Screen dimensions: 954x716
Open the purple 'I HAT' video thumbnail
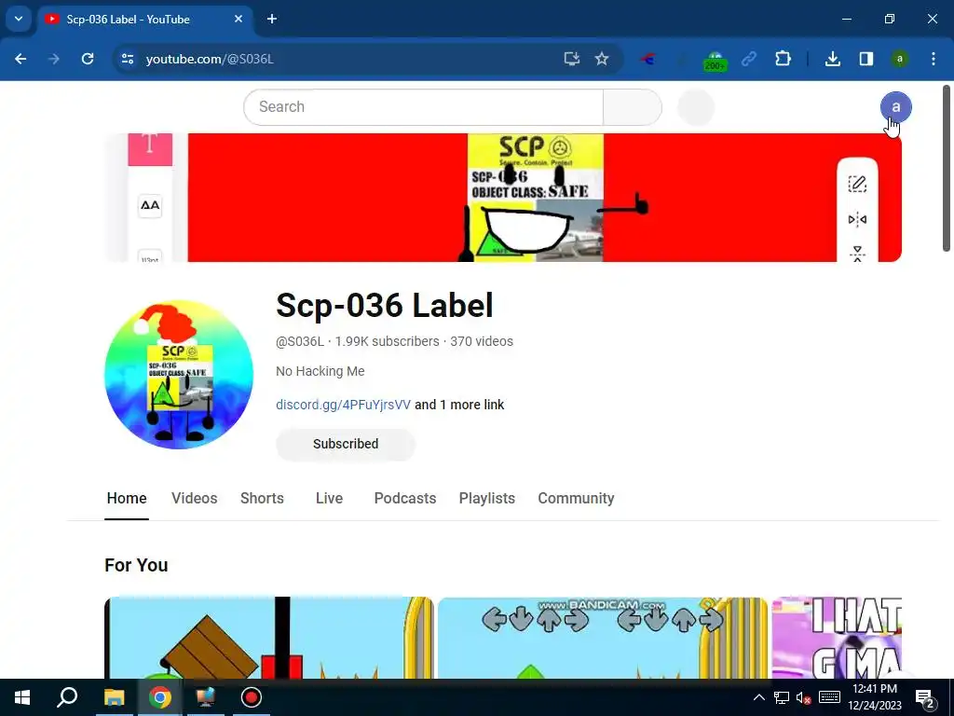tap(837, 638)
